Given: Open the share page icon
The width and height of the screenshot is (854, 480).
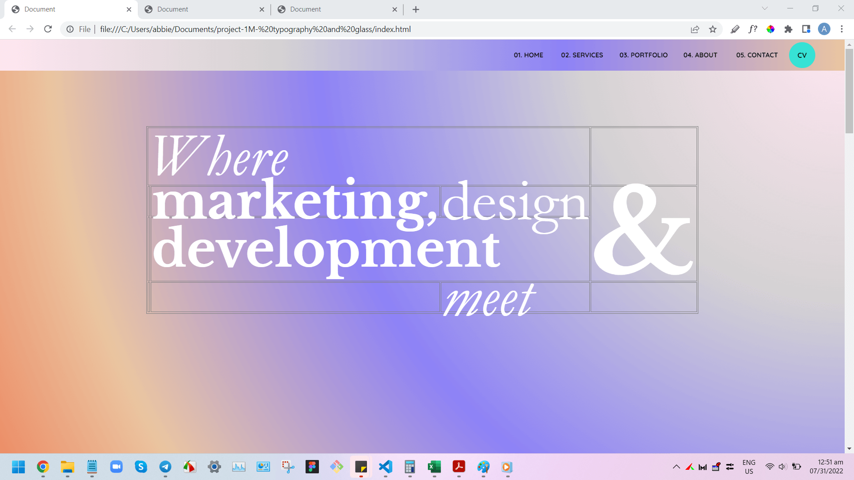Looking at the screenshot, I should 695,29.
